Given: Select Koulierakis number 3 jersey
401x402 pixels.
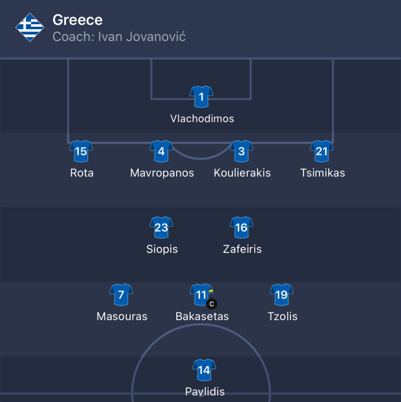Looking at the screenshot, I should click(x=242, y=151).
